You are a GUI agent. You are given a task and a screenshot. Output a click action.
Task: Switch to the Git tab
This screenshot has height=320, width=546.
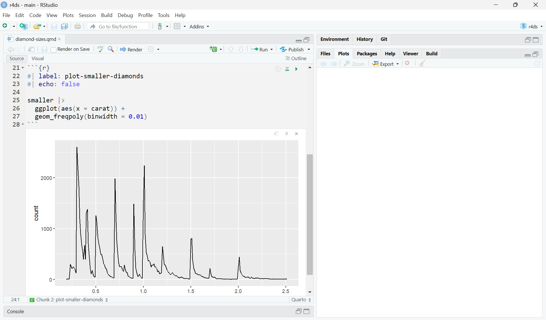[384, 39]
